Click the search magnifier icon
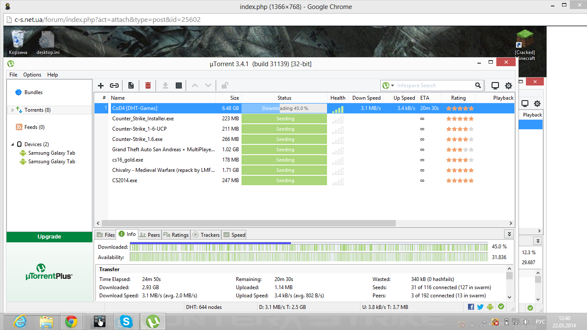Image resolution: width=587 pixels, height=330 pixels. click(478, 86)
